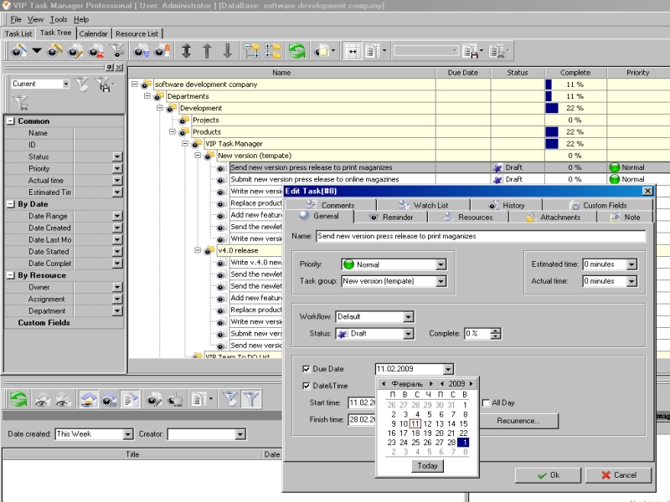Increase the Complete percentage with up spinner

pyautogui.click(x=495, y=330)
